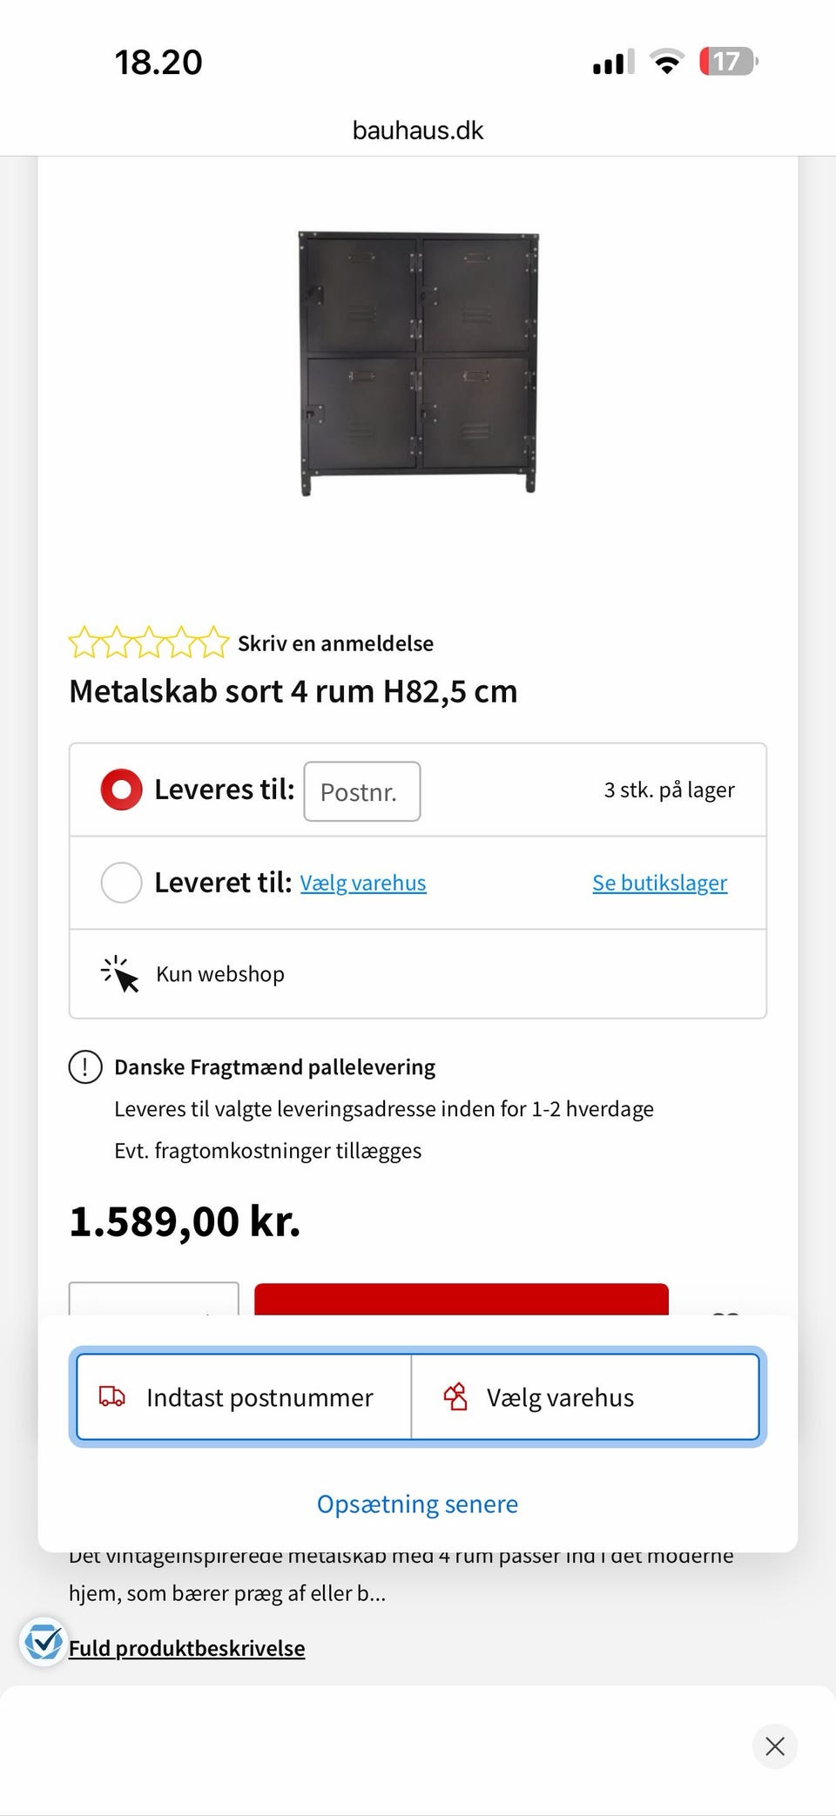The image size is (836, 1816).
Task: Click 'Skriv en anmeldelse' link
Action: pyautogui.click(x=335, y=643)
